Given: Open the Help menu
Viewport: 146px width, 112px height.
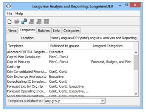Looking at the screenshot, I should (19, 13).
